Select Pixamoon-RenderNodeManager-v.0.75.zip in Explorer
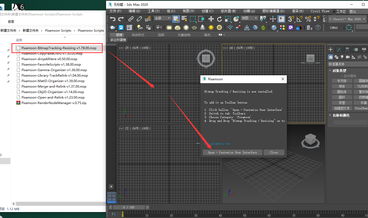Screen dimensions: 368x218 pos(54,103)
